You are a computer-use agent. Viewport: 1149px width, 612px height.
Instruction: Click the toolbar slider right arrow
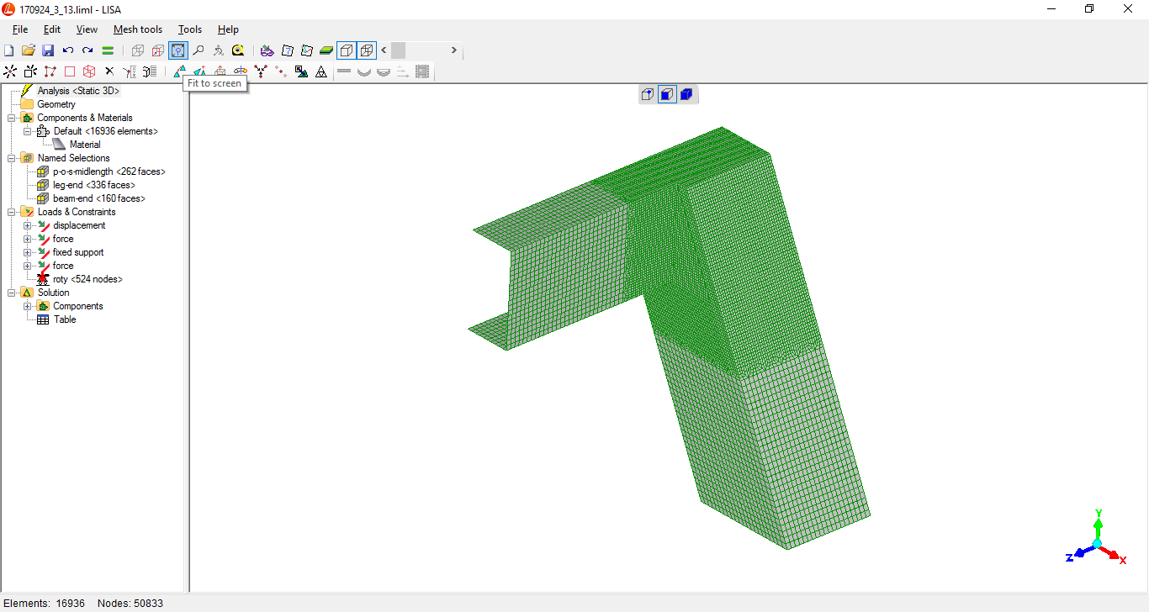[453, 50]
